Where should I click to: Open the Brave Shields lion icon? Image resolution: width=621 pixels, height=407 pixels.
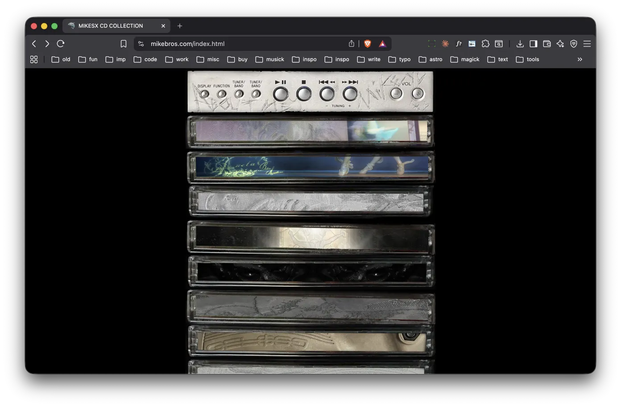[x=368, y=44]
